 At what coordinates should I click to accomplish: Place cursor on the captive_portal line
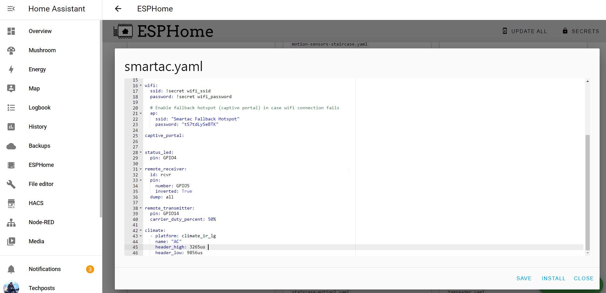coord(164,136)
